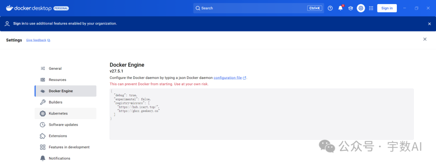Image resolution: width=436 pixels, height=164 pixels.
Task: Click the General sliders icon
Action: coord(43,69)
